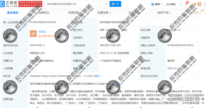Open the 企业套餐 link
Screen dimensions: 206x108
(170, 4)
